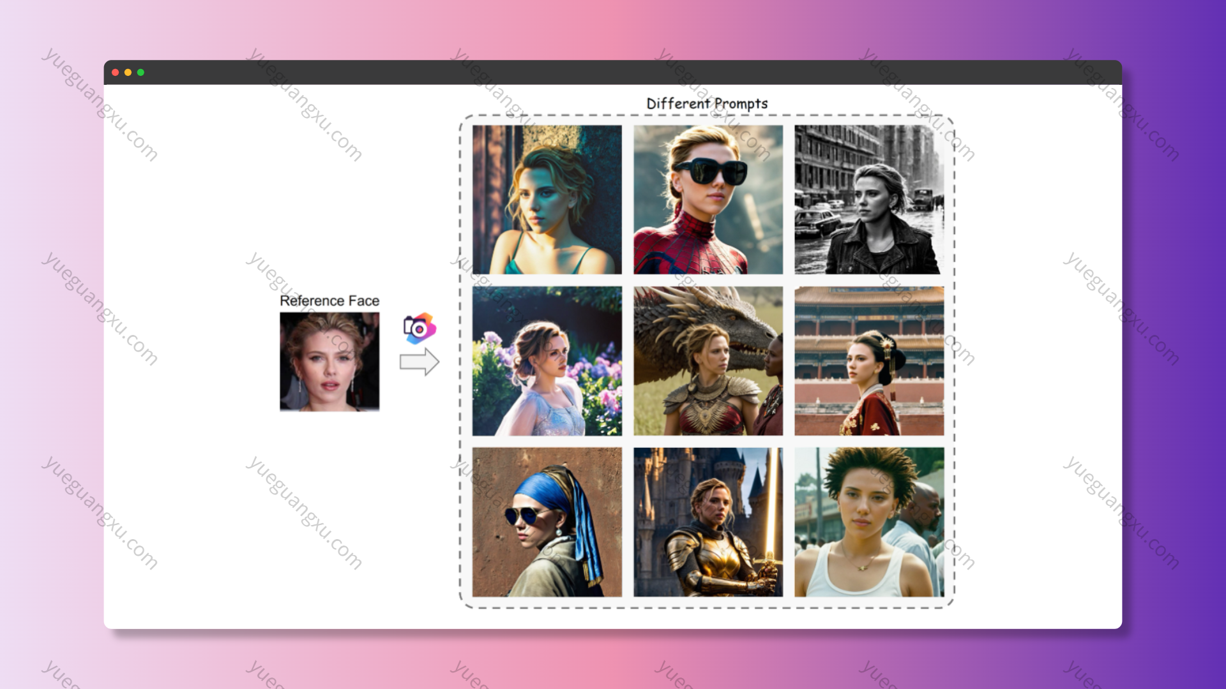Click the yellow minimize window dot
The image size is (1226, 689).
pos(128,73)
